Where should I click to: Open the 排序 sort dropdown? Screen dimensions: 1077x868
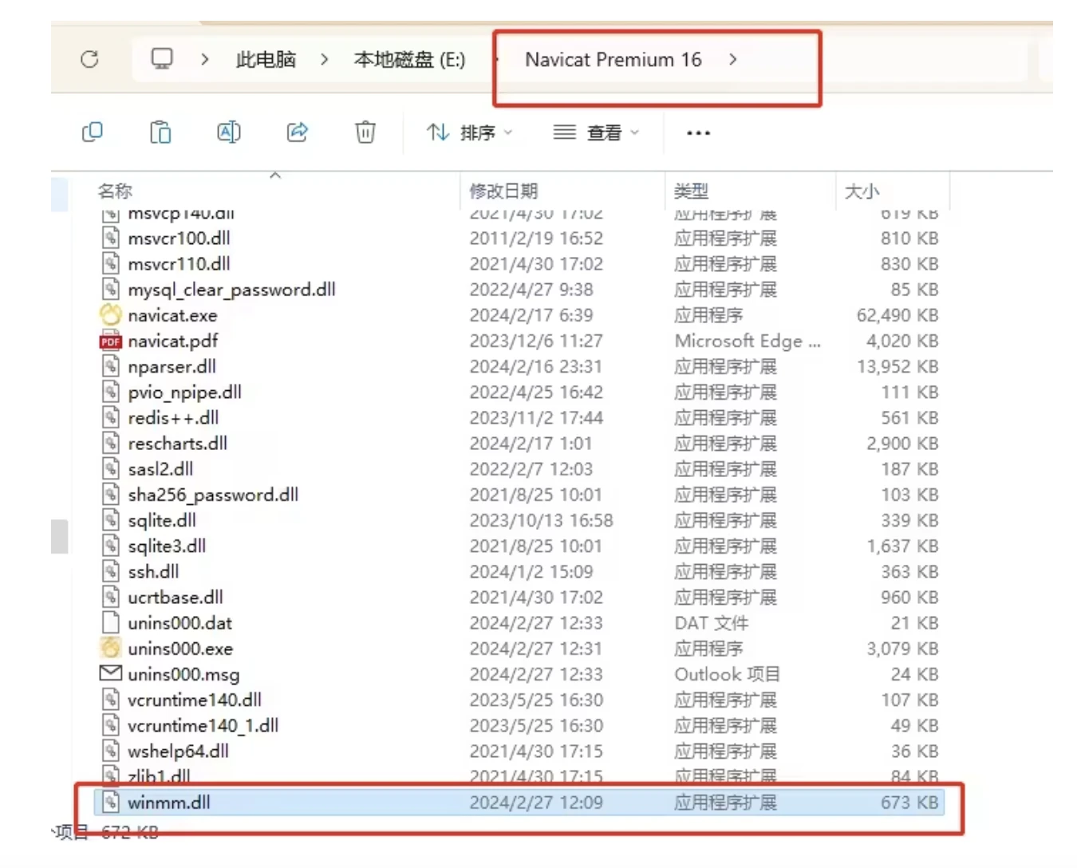pyautogui.click(x=469, y=132)
